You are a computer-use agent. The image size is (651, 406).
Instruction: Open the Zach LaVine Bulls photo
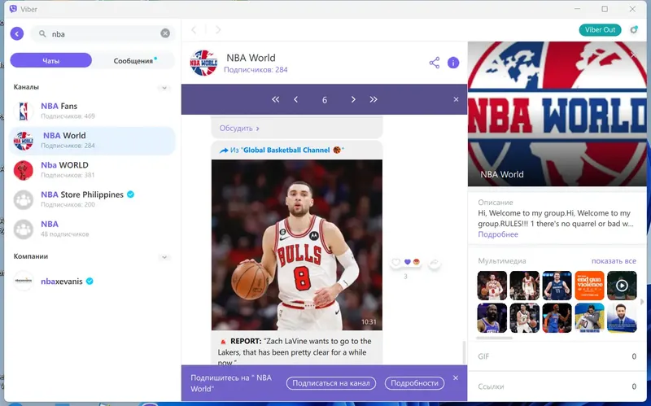[297, 245]
